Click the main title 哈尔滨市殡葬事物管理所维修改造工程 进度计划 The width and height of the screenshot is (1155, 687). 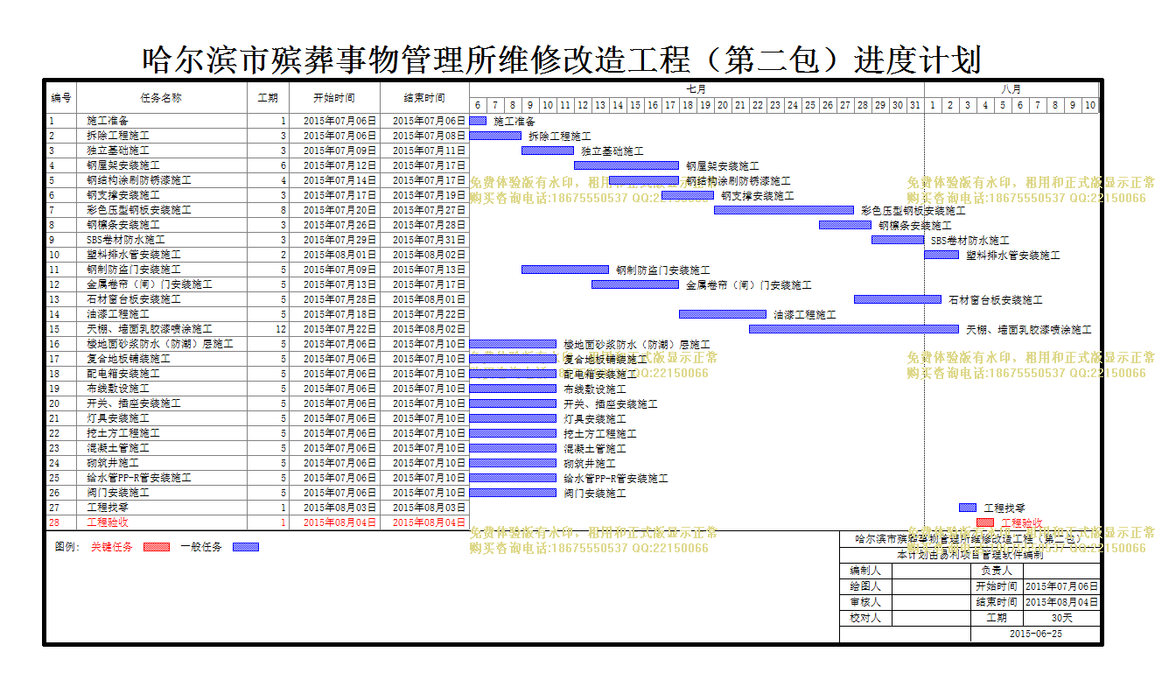562,60
